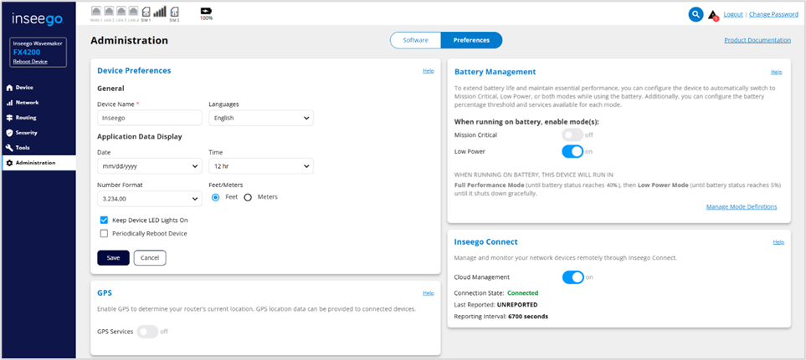The image size is (806, 360).
Task: Expand the Date format dropdown
Action: click(x=149, y=166)
